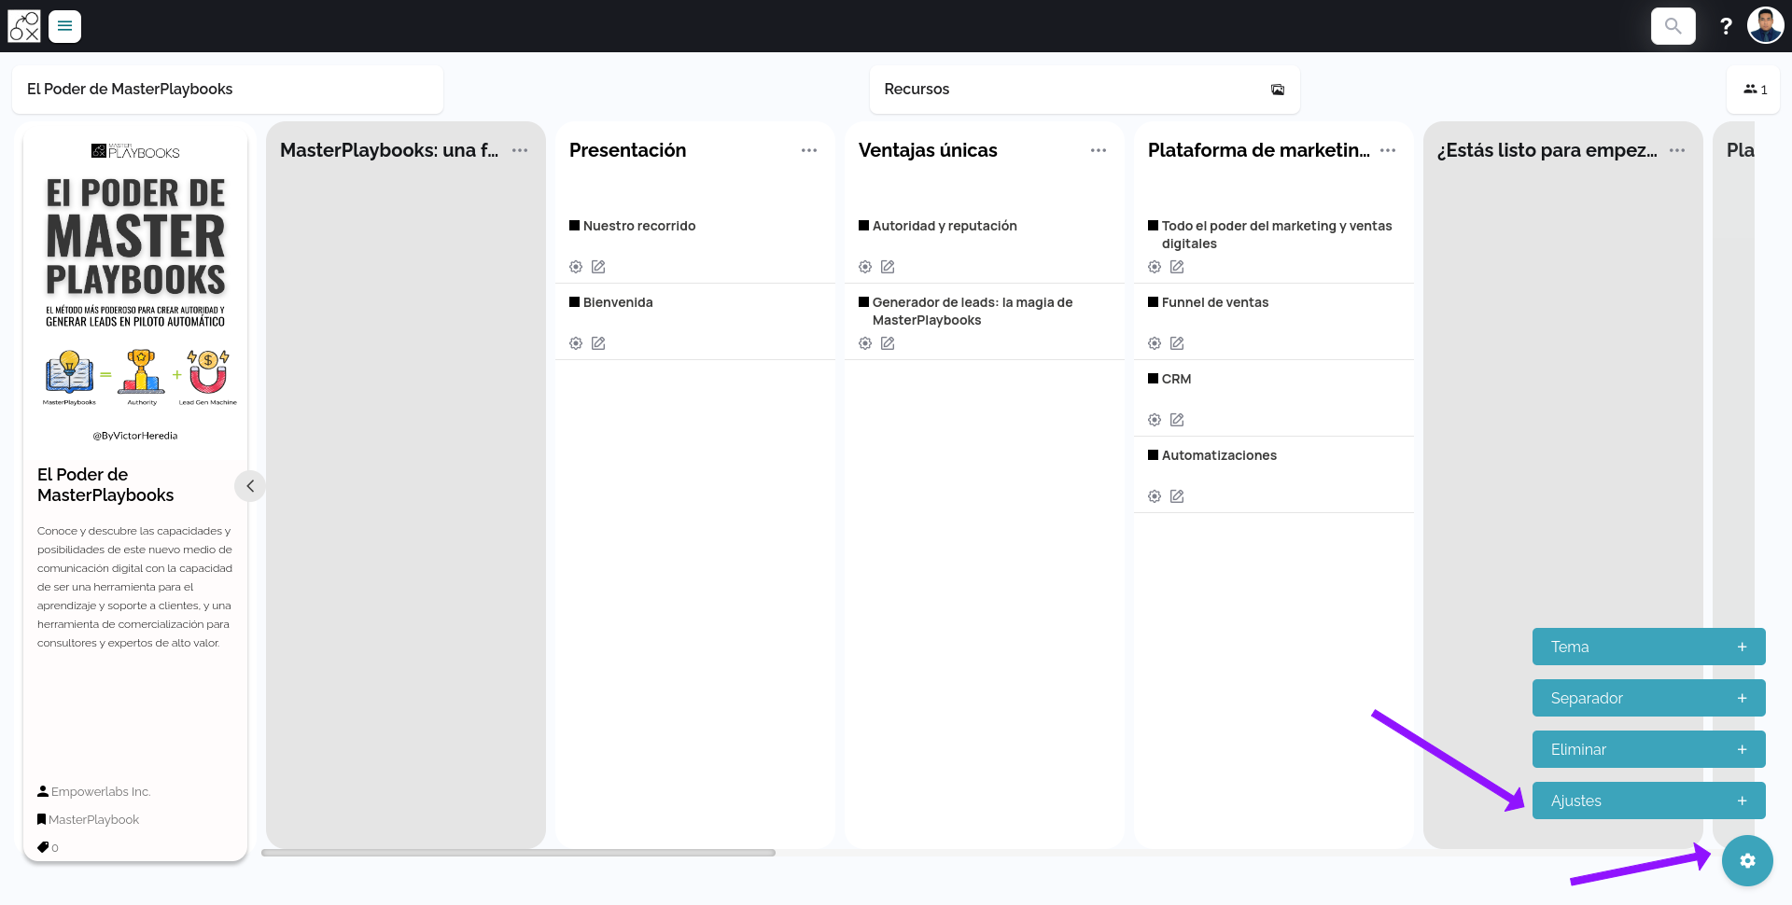Image resolution: width=1792 pixels, height=905 pixels.
Task: Edit the Bienvenida item
Action: click(598, 343)
